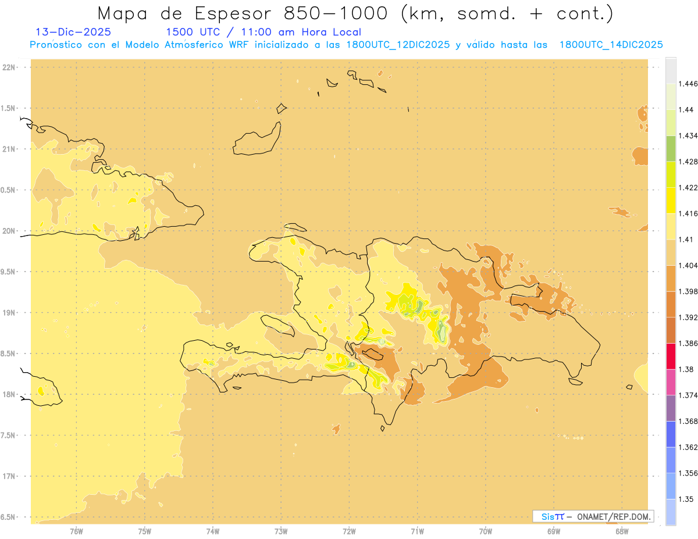Click the '1500 UTC / 11:00 am Hora Local' text
This screenshot has height=539, width=698.
pyautogui.click(x=263, y=32)
